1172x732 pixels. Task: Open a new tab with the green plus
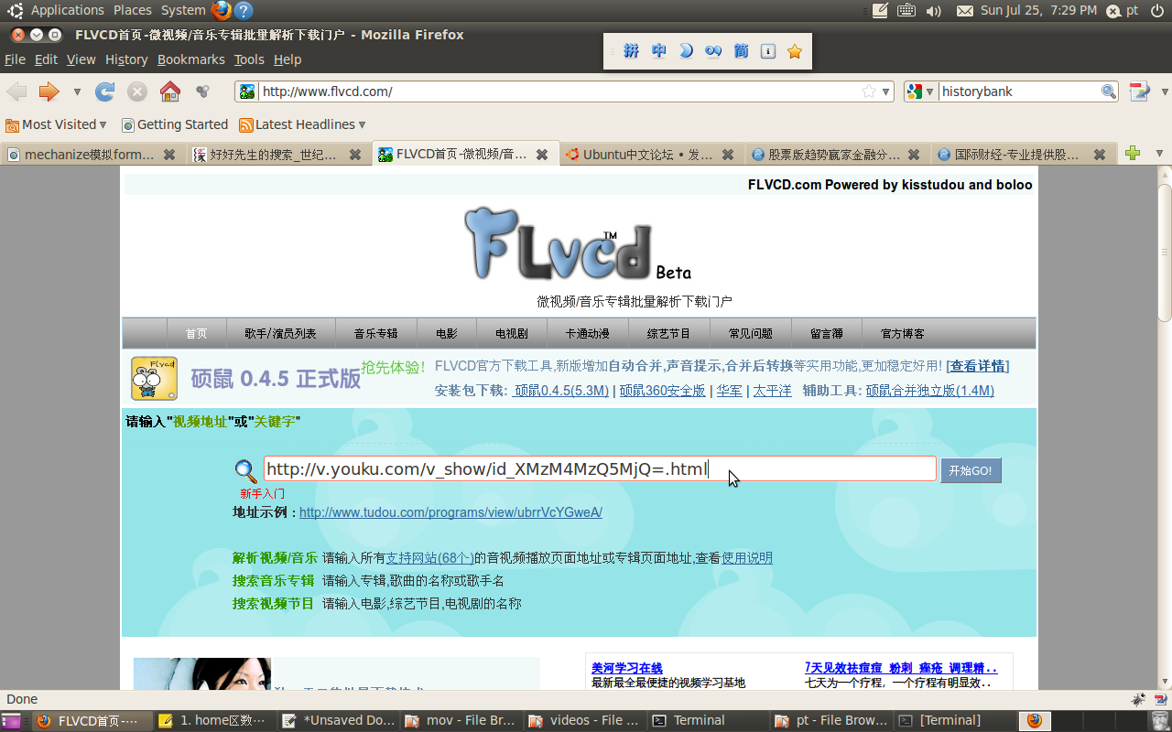coord(1133,154)
